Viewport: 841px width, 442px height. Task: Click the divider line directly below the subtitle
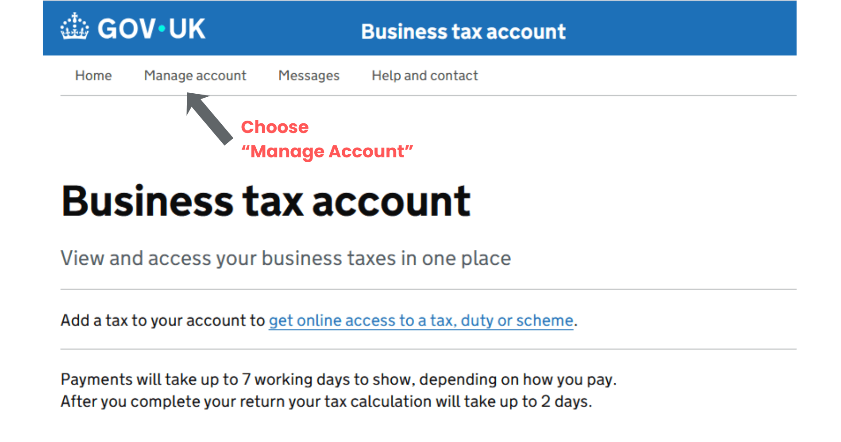[x=428, y=290]
